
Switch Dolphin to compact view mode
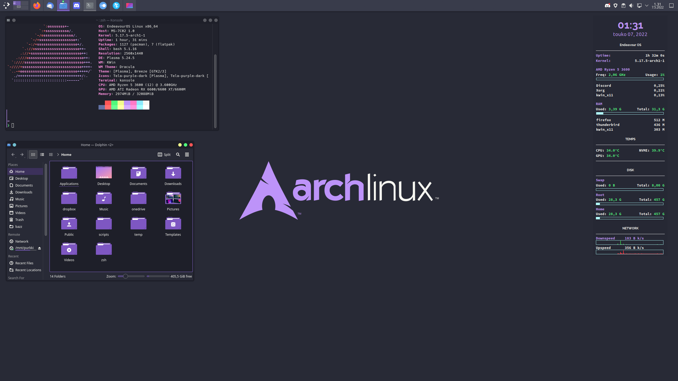click(42, 155)
